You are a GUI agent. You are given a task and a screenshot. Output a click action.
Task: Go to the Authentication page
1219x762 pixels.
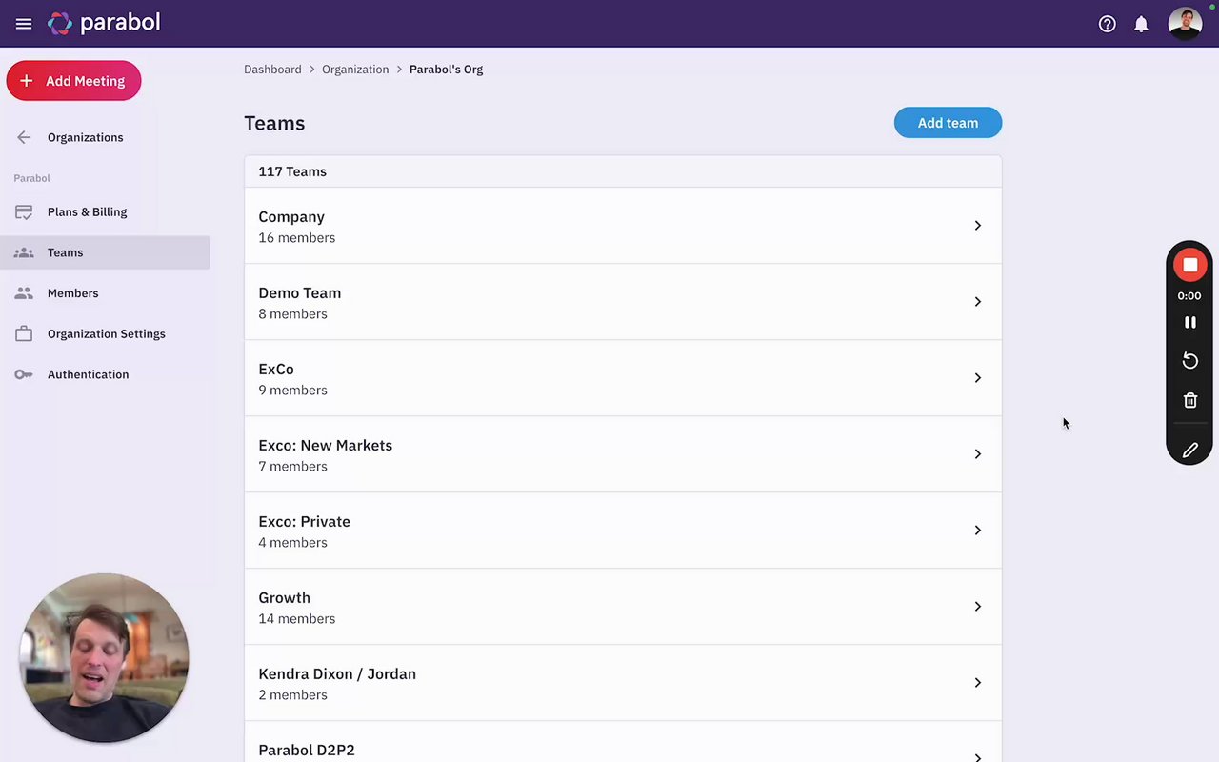click(x=88, y=374)
